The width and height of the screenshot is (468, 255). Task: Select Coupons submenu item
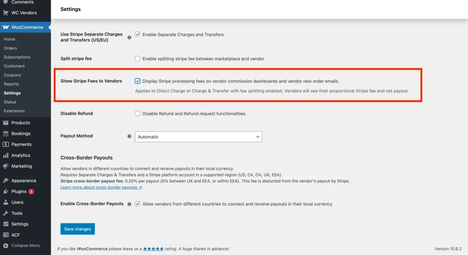[12, 75]
